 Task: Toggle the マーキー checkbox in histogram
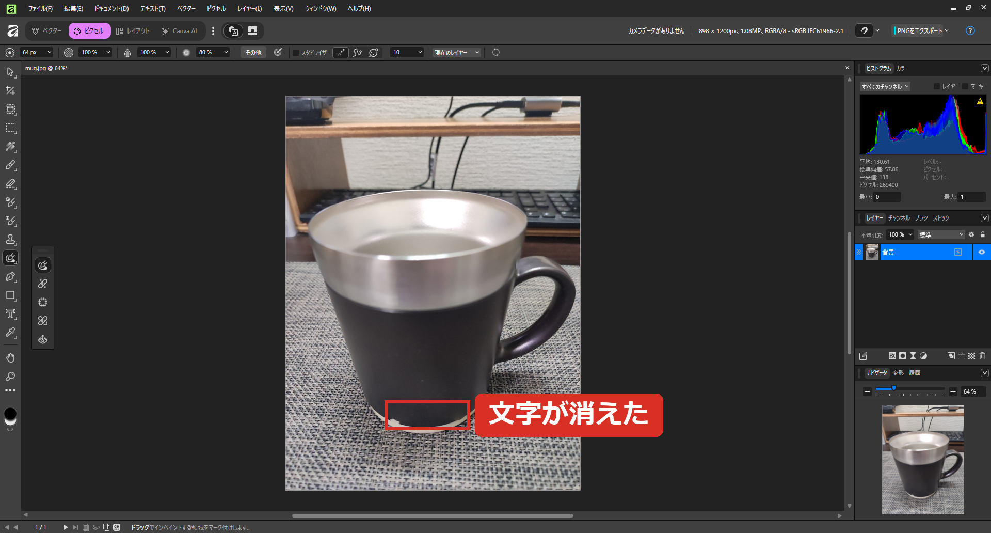[965, 86]
